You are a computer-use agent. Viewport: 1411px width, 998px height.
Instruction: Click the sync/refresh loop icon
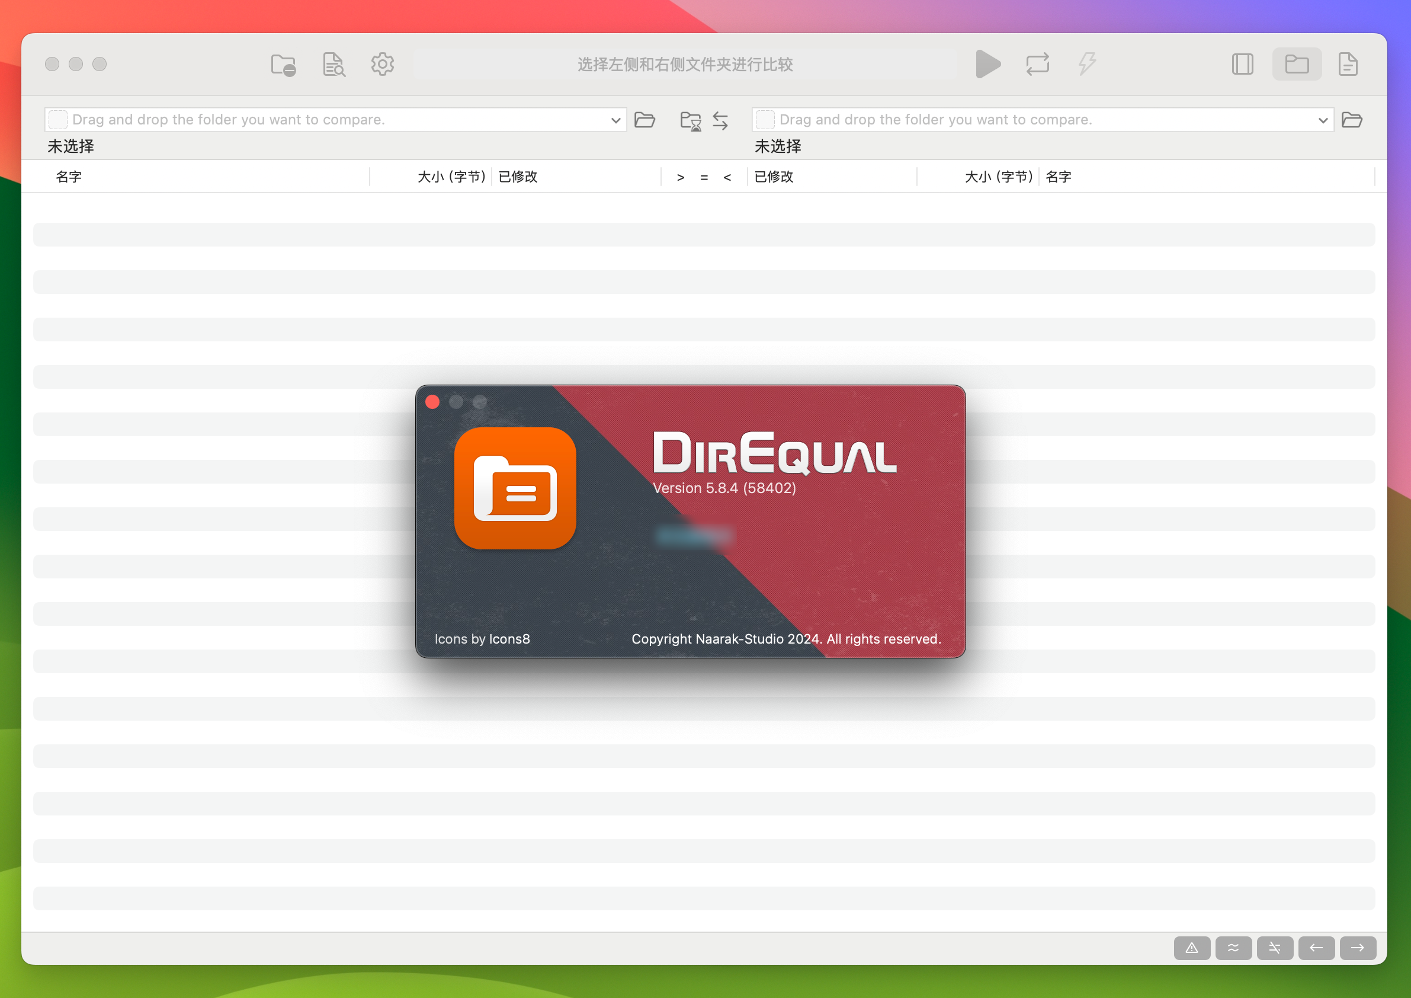click(1037, 64)
